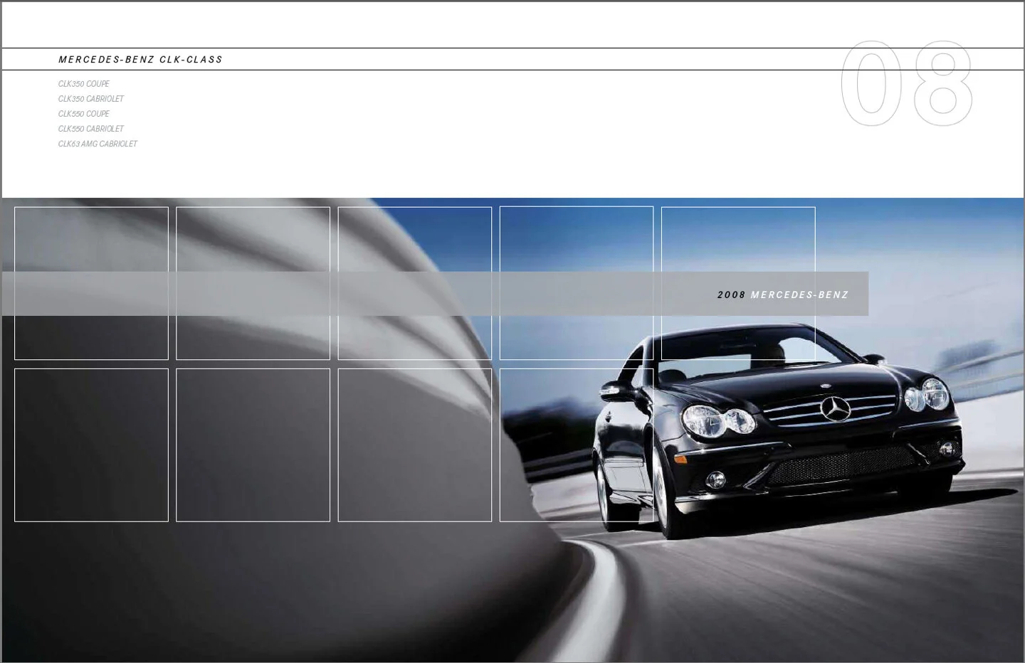Select the rightmost thumbnail frame in top row
Viewport: 1025px width, 663px height.
pos(738,282)
